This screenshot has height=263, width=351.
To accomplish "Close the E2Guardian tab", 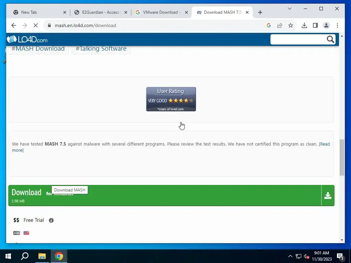I will coord(126,12).
